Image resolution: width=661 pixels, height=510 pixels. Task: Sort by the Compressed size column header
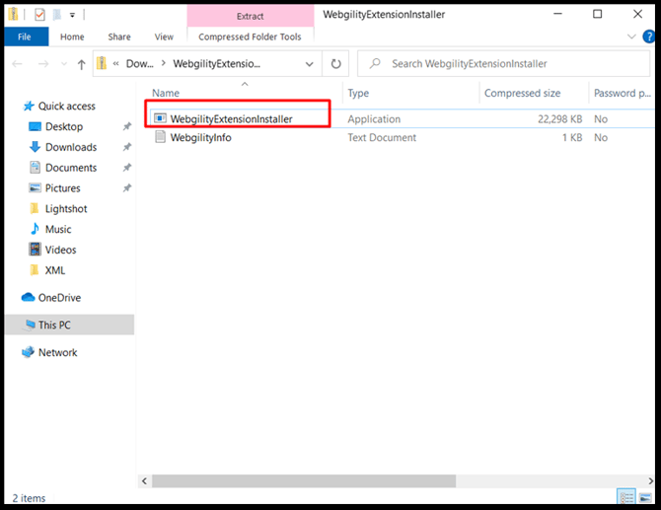[x=522, y=93]
